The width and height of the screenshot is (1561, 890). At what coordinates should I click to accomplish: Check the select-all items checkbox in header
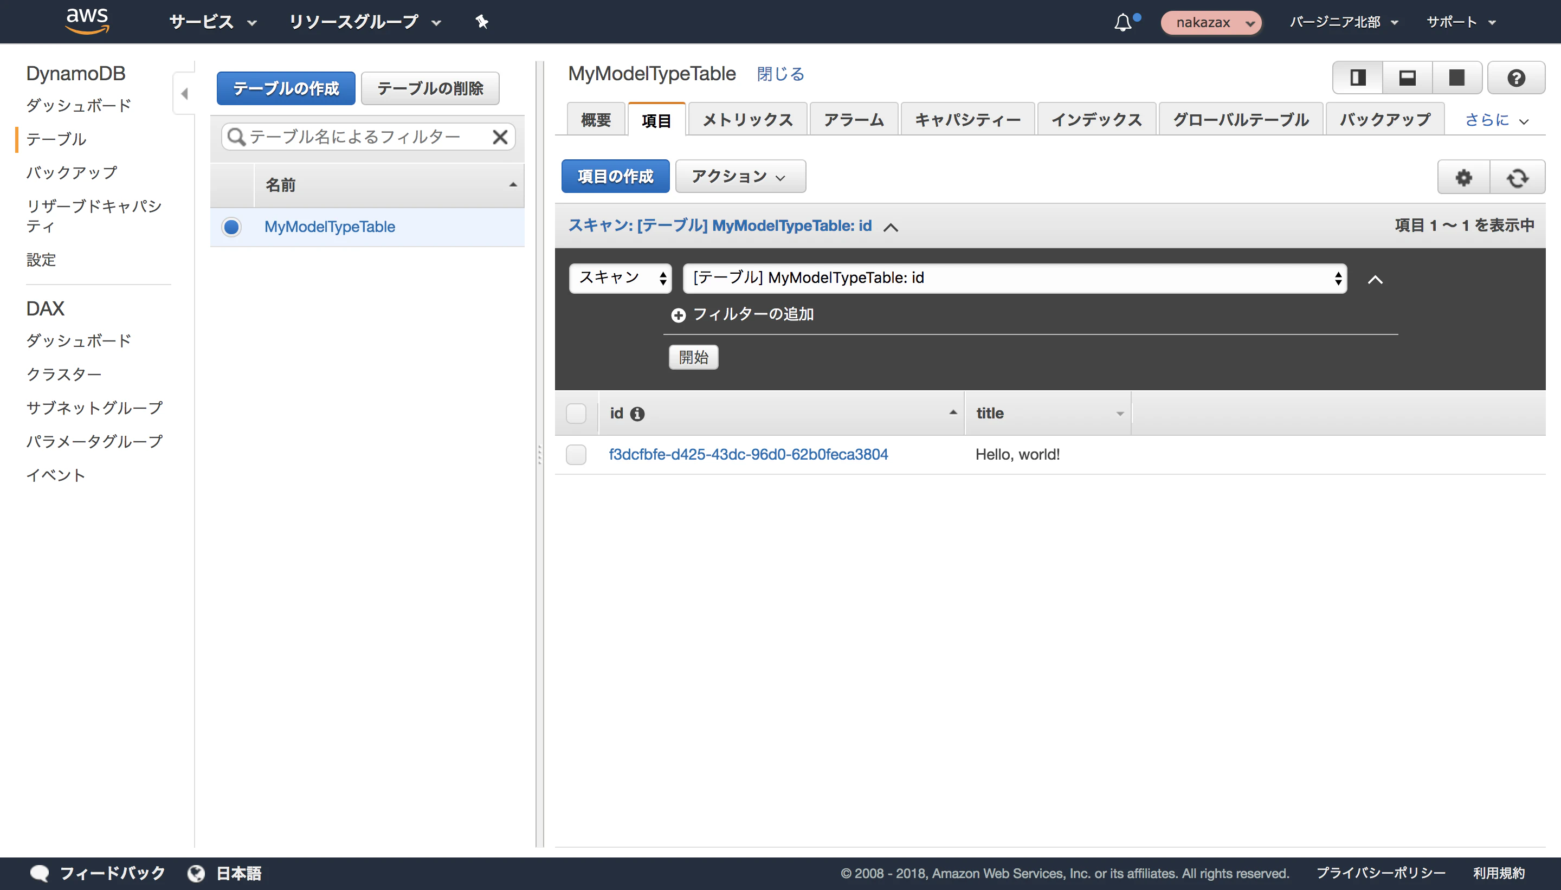pyautogui.click(x=576, y=414)
